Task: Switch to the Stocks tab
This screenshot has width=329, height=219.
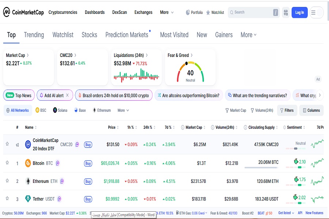Action: pyautogui.click(x=90, y=35)
